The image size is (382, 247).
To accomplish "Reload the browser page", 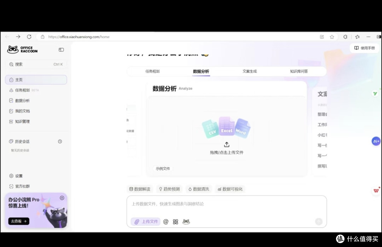I will pyautogui.click(x=29, y=37).
